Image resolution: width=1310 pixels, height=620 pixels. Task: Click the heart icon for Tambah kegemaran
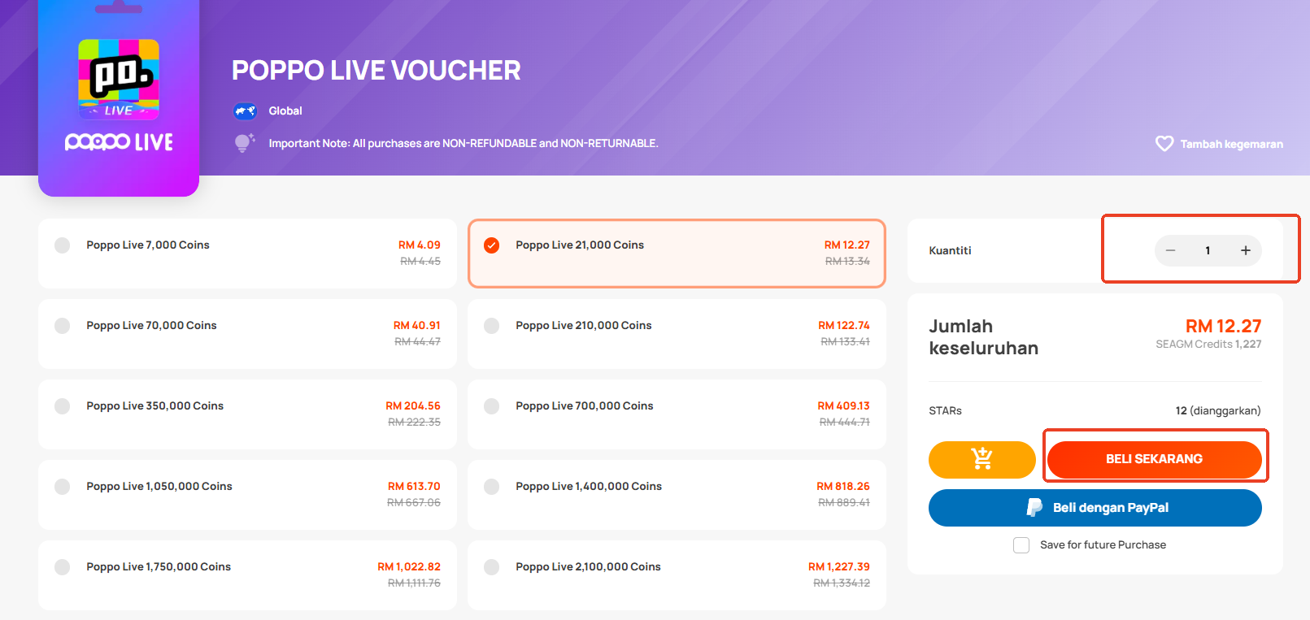[x=1164, y=144]
